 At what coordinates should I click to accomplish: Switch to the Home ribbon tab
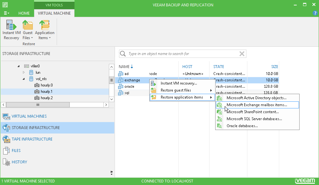click(x=24, y=13)
